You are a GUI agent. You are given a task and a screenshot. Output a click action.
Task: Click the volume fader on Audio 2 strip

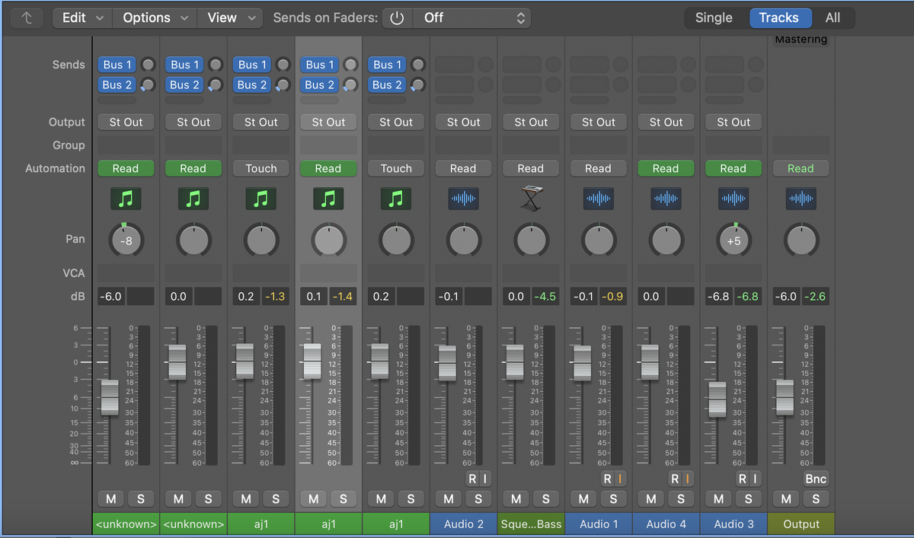[447, 362]
